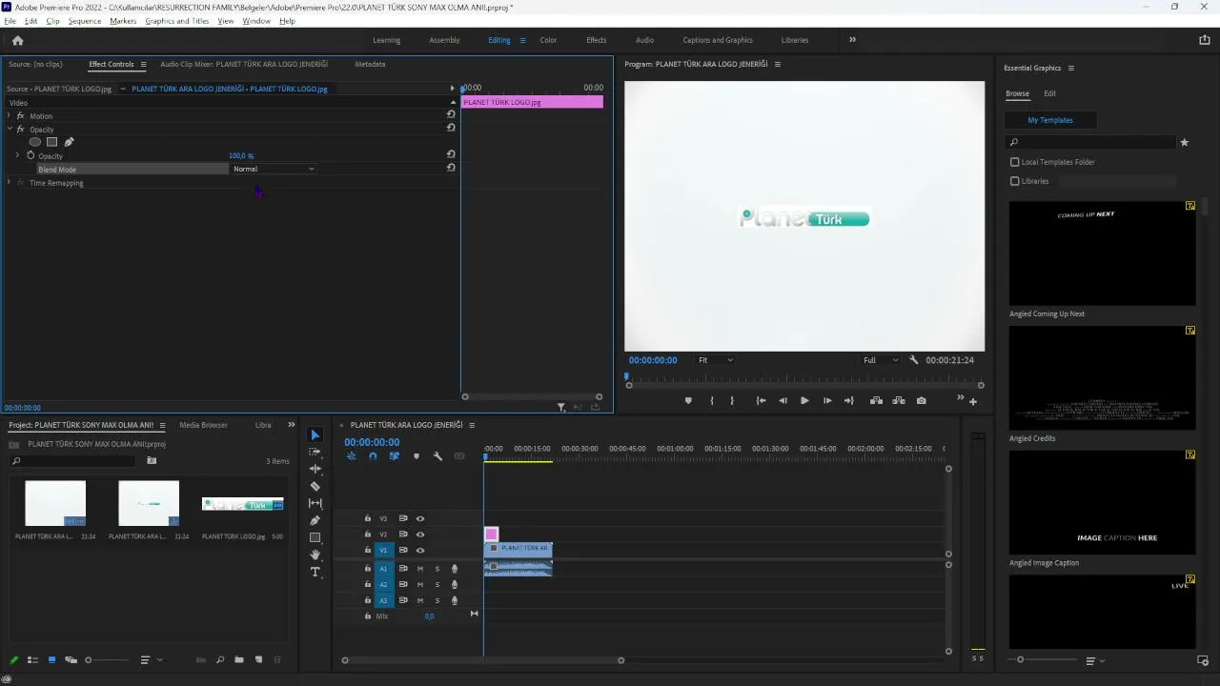Toggle Snap in timeline
This screenshot has width=1220, height=686.
pos(373,456)
